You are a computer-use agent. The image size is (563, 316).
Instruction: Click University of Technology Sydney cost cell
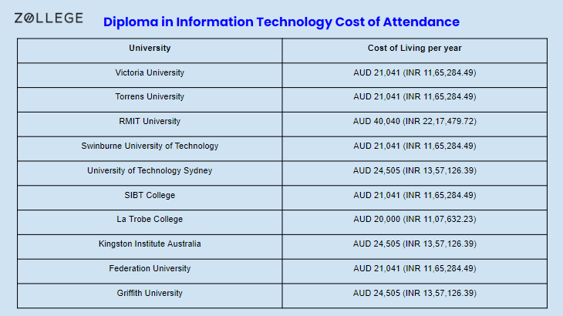pos(415,173)
